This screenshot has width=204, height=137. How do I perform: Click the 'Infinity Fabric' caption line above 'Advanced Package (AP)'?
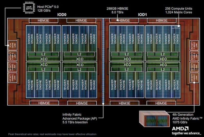point(72,115)
